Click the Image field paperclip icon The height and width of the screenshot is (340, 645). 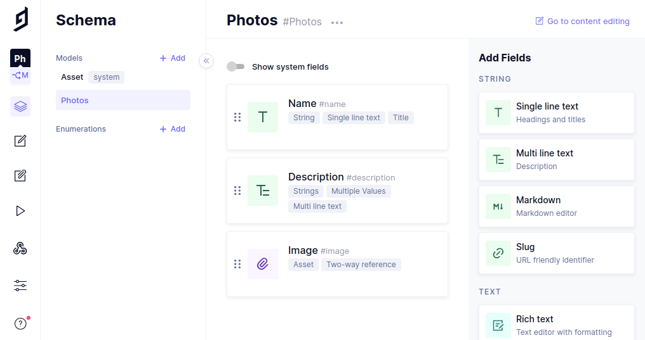tap(262, 264)
